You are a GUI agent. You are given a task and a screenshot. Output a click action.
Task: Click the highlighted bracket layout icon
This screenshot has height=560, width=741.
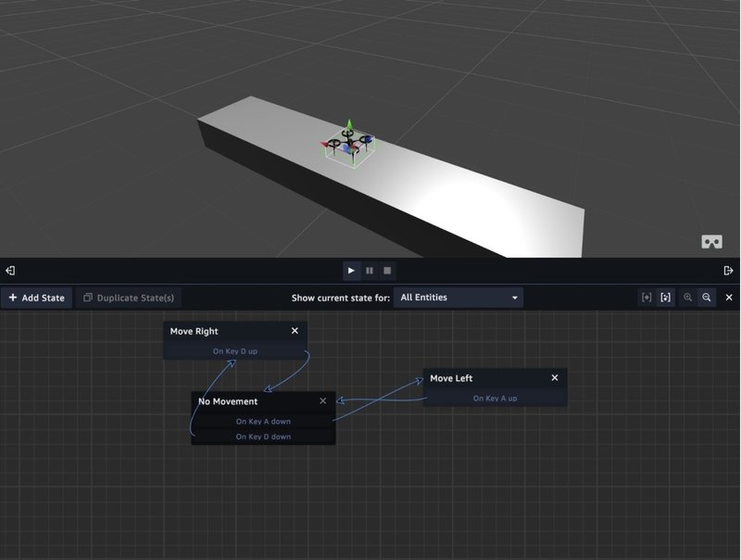[x=665, y=298]
